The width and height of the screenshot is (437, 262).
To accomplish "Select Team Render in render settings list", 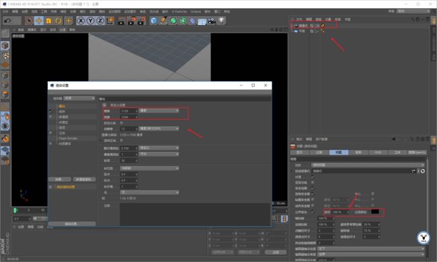I will (x=68, y=138).
